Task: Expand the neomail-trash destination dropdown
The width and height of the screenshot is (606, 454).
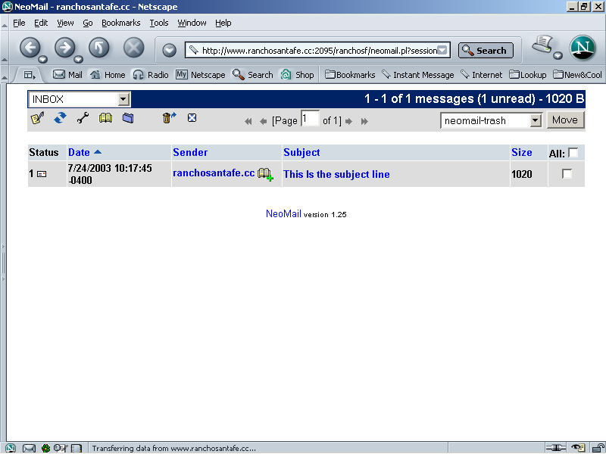Action: click(536, 120)
